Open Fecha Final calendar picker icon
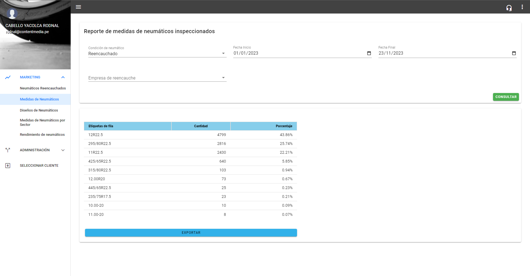 point(514,53)
